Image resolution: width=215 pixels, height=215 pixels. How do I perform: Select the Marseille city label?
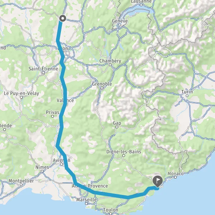pos(86,200)
